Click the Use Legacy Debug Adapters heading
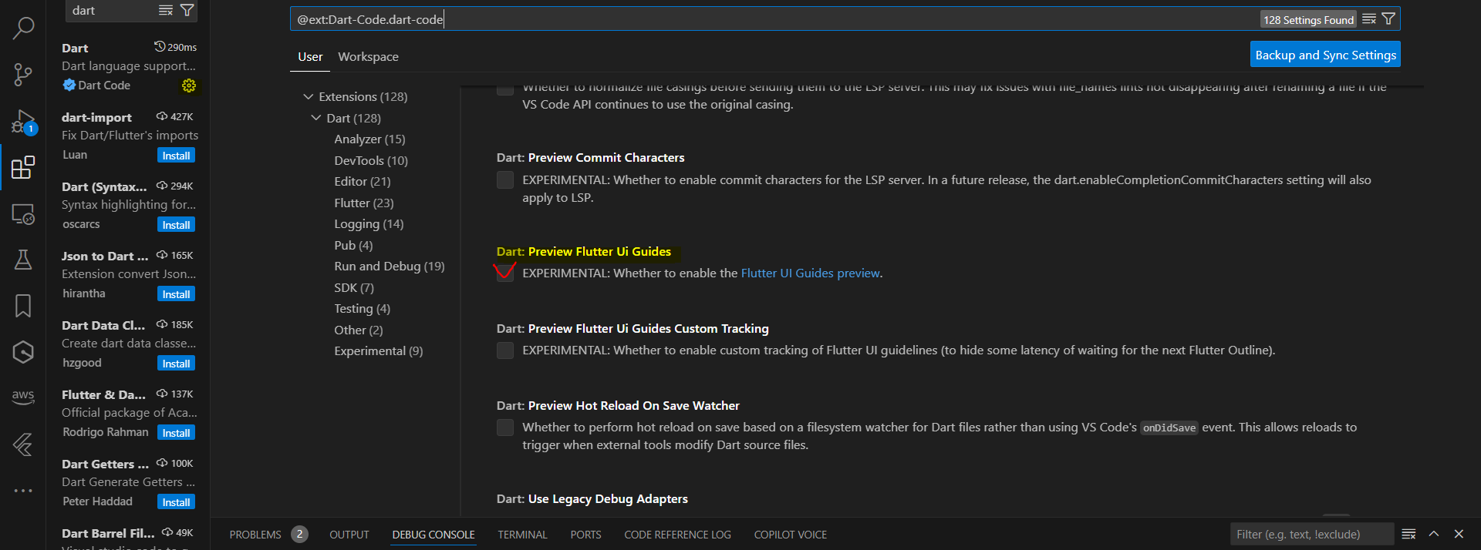The height and width of the screenshot is (550, 1481). coord(592,499)
